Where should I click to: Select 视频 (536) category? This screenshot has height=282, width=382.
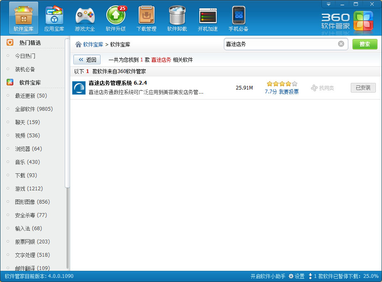(27, 136)
